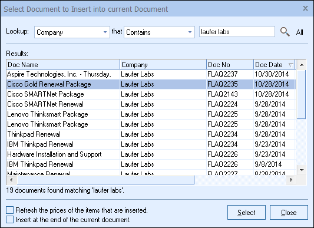The image size is (314, 228).
Task: Click the horizontal scrollbar left arrow
Action: point(11,180)
